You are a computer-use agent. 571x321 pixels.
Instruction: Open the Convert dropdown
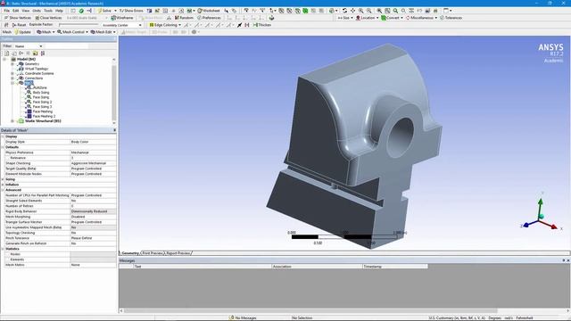[x=392, y=18]
